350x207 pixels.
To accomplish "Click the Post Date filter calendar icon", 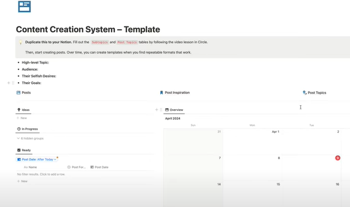I will coord(19,159).
